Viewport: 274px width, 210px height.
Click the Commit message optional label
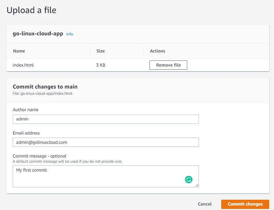click(x=39, y=156)
